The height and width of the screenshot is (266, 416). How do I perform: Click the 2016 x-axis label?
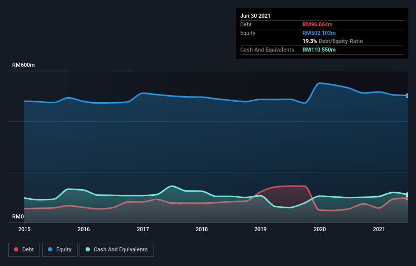84,229
